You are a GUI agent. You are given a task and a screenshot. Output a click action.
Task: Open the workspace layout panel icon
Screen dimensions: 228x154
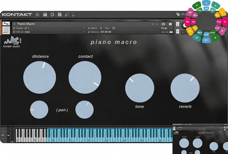pyautogui.click(x=60, y=14)
